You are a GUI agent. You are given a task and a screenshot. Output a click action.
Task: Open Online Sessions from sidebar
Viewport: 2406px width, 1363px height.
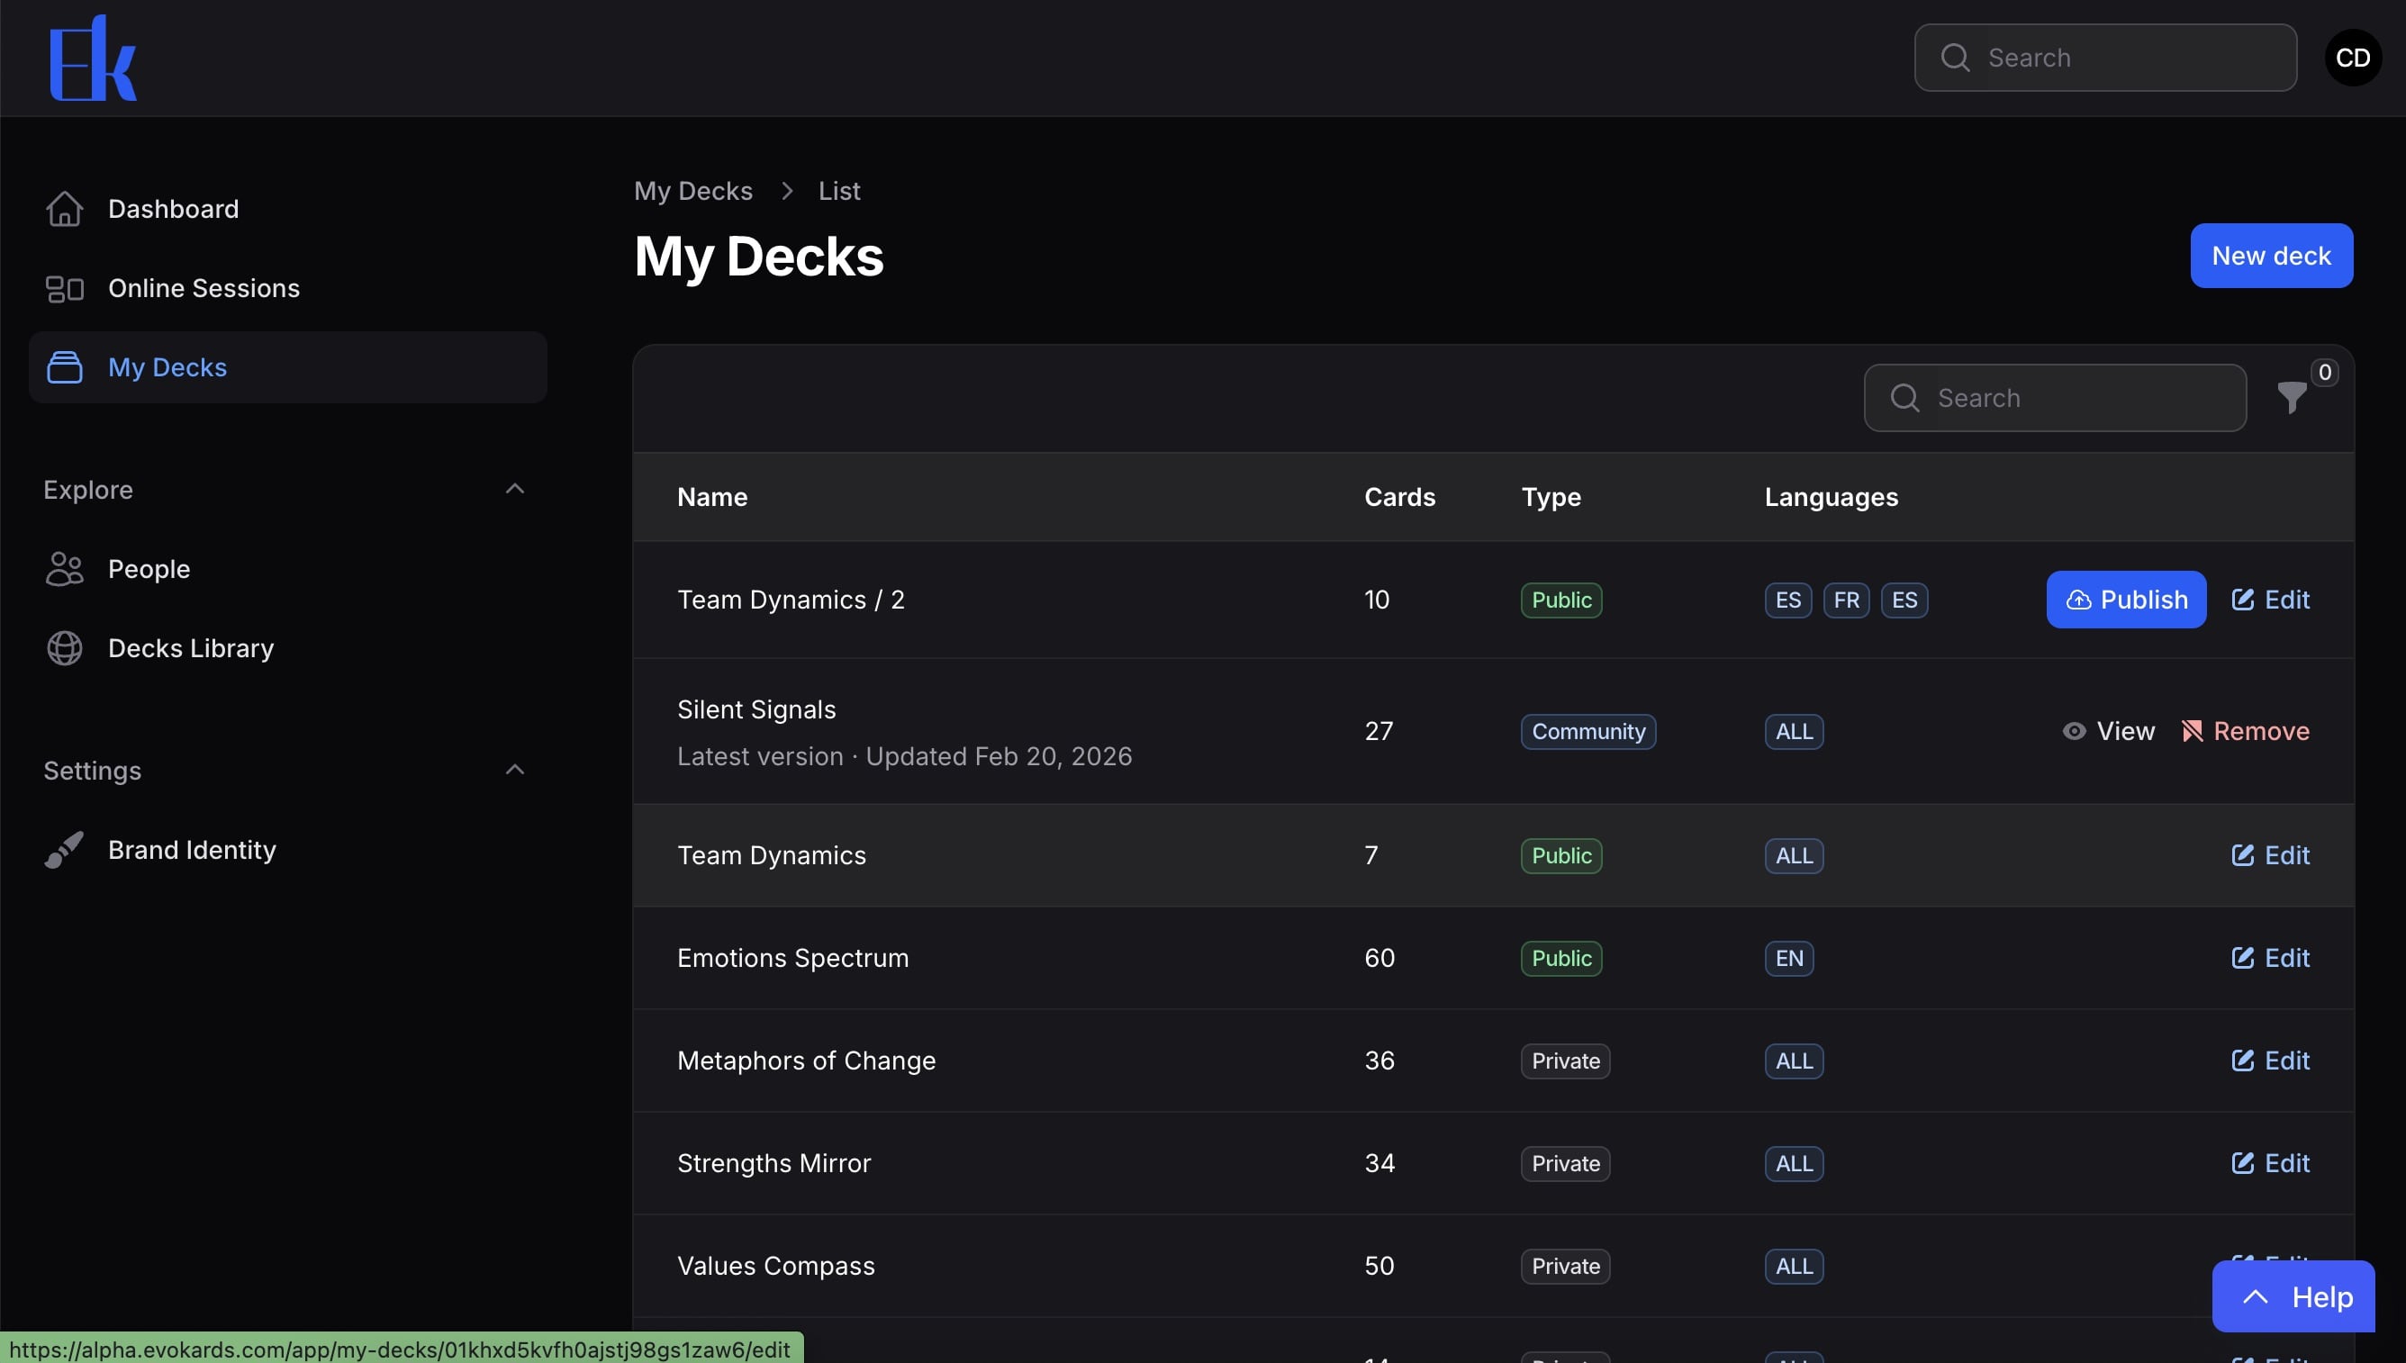click(204, 288)
